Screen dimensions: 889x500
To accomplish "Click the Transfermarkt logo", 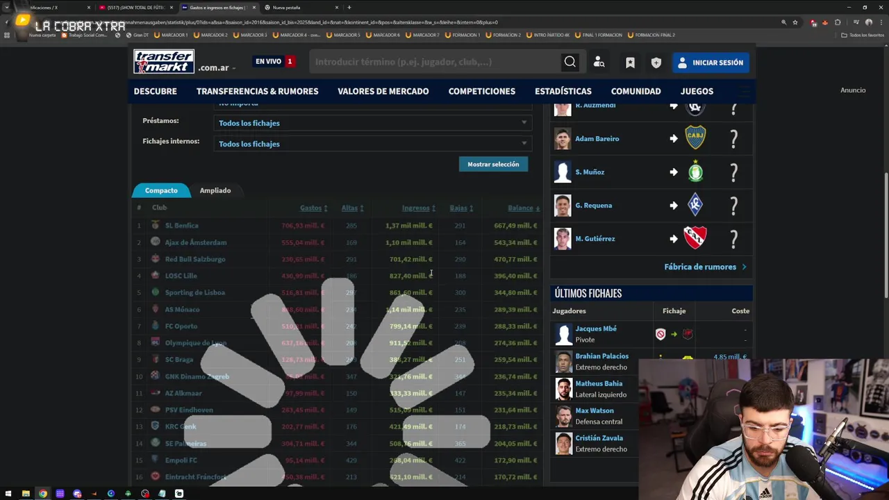I will (164, 62).
